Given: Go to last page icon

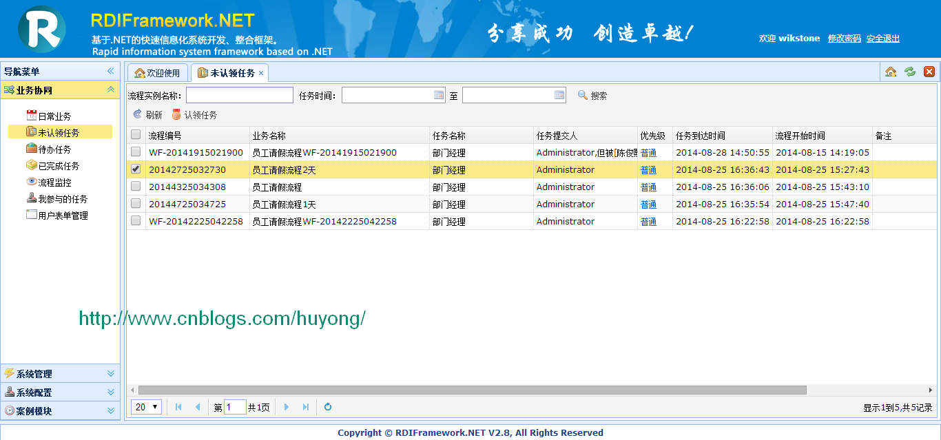Looking at the screenshot, I should click(306, 407).
